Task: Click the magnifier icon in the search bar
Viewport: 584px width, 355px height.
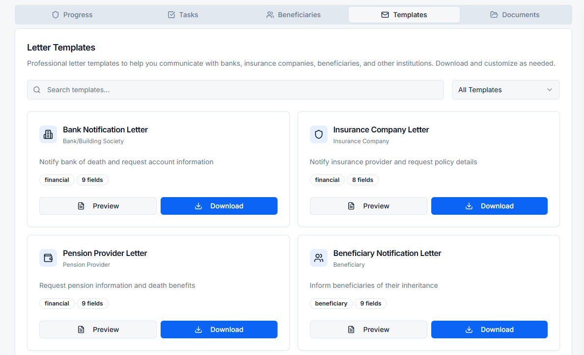Action: 37,90
